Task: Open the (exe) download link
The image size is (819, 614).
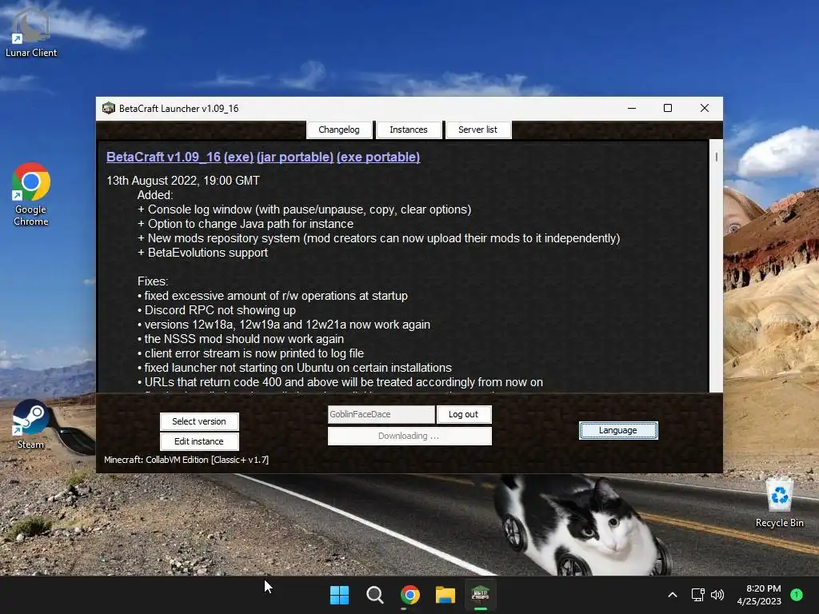Action: (x=238, y=157)
